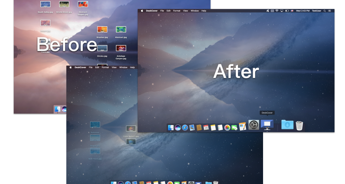Screen dimensions: 345x184
Task: Click the Trash icon in the dock
Action: tap(299, 125)
